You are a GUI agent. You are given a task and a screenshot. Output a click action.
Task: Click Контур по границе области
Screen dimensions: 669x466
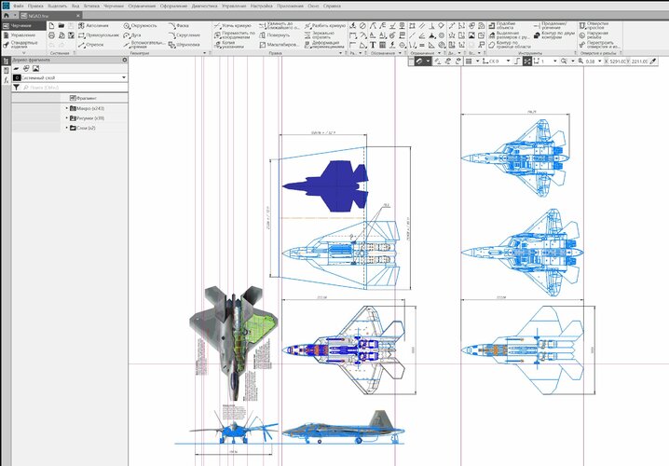(510, 45)
